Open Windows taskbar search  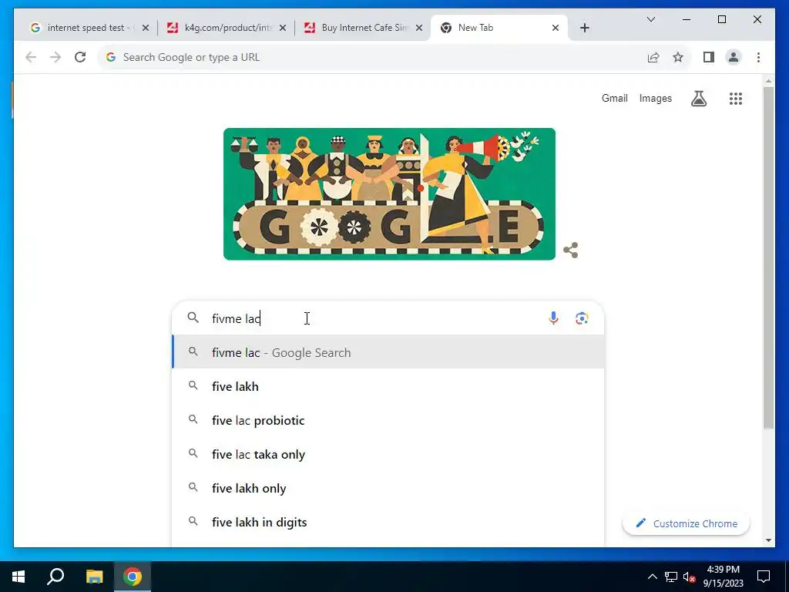point(55,577)
